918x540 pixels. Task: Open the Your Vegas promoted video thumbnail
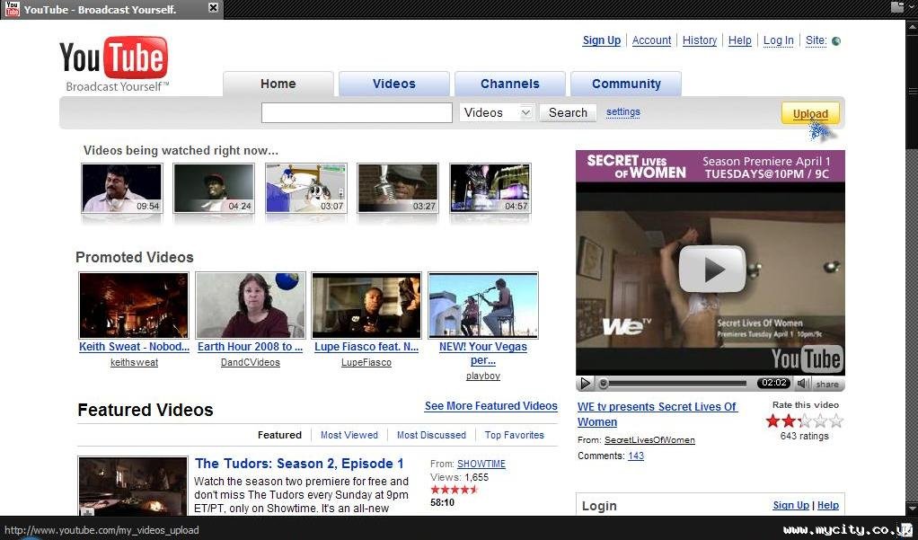click(483, 305)
